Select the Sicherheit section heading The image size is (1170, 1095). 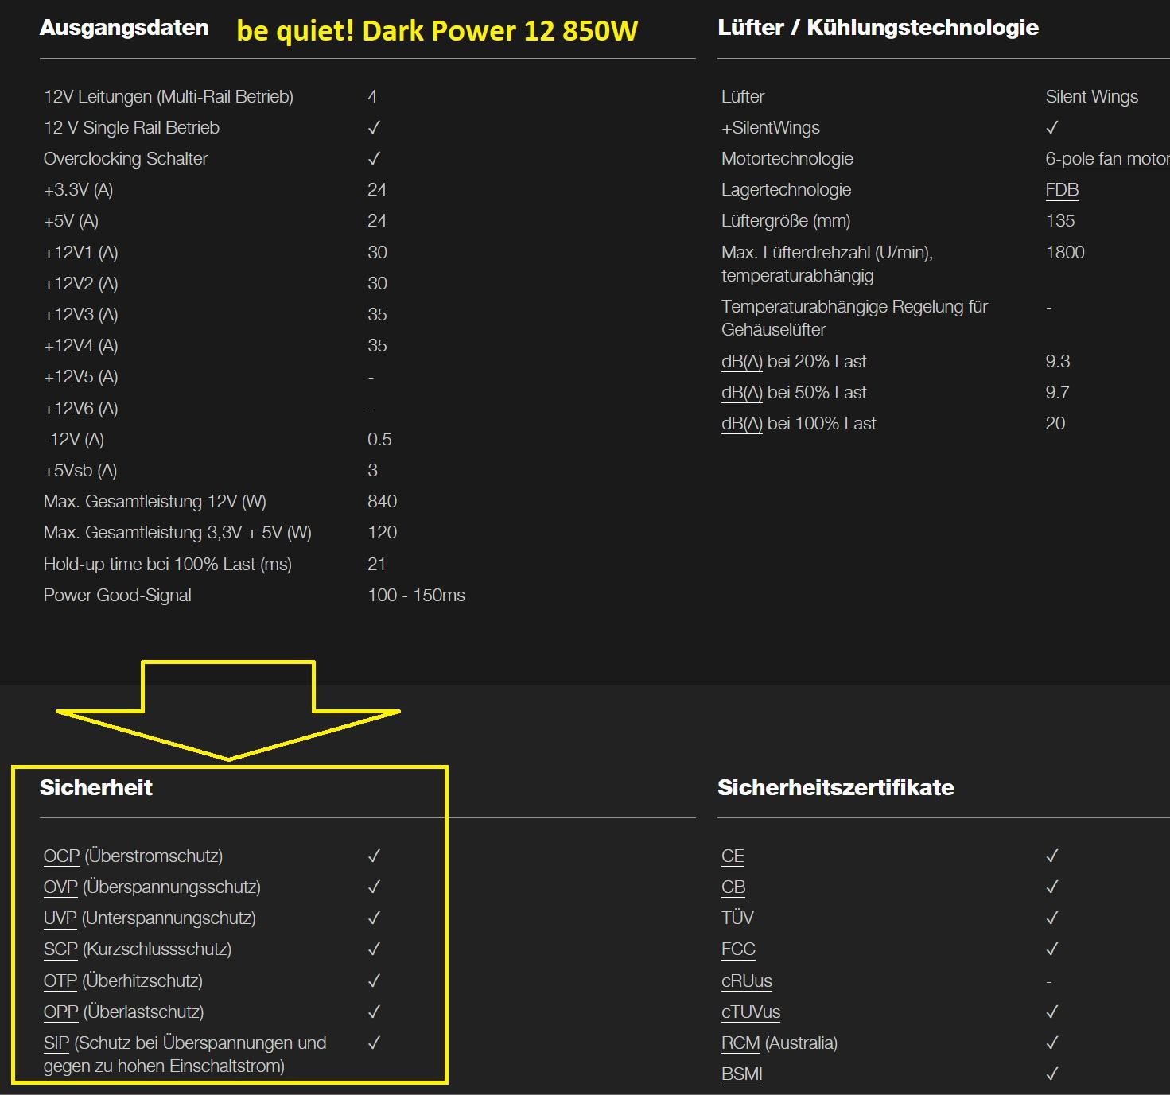pos(96,788)
